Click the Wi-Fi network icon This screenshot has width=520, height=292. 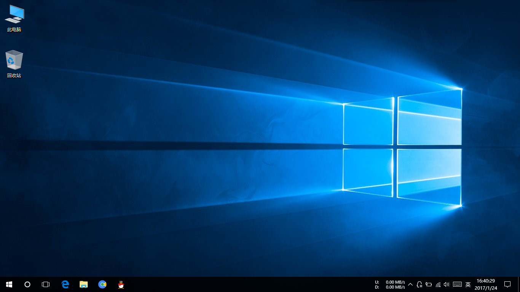coord(437,284)
